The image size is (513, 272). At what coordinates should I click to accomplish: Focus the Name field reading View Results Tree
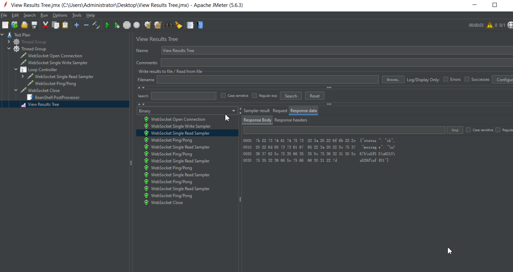(x=337, y=51)
